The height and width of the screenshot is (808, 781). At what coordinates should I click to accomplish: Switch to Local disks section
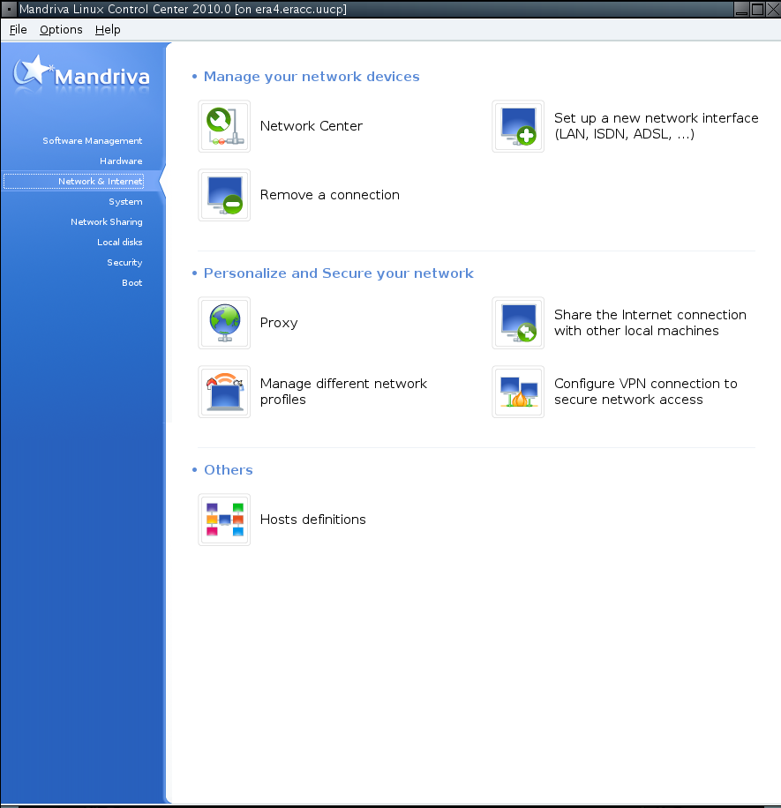pos(120,243)
